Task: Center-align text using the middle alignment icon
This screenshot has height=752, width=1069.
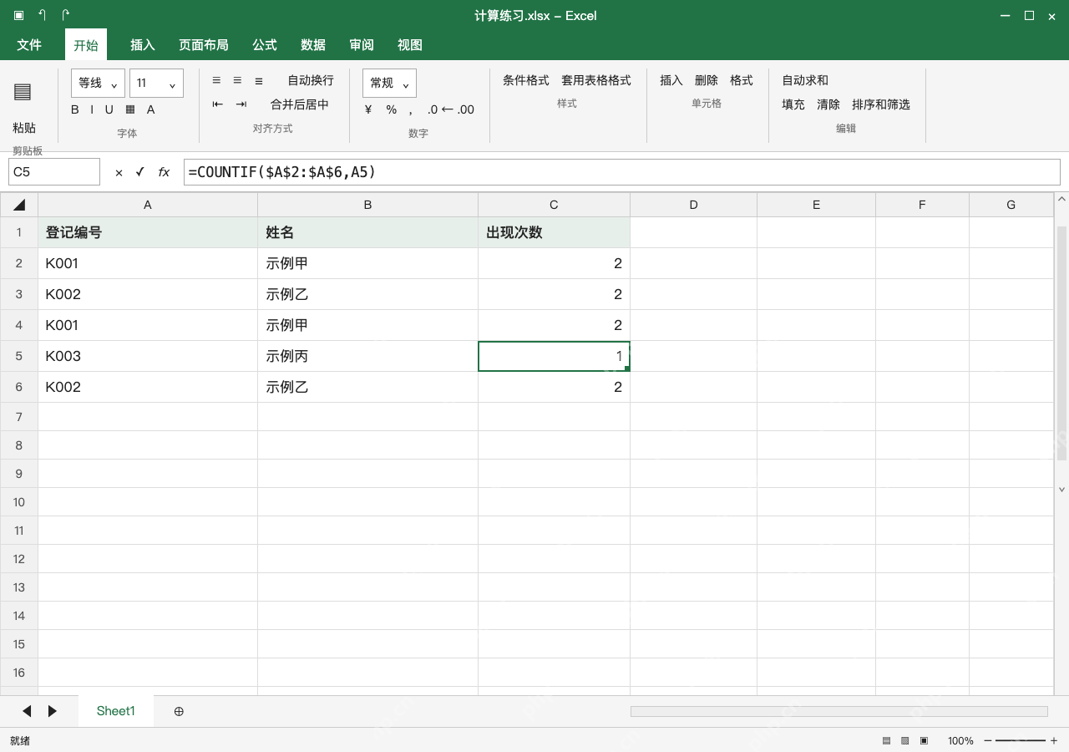Action: [237, 80]
